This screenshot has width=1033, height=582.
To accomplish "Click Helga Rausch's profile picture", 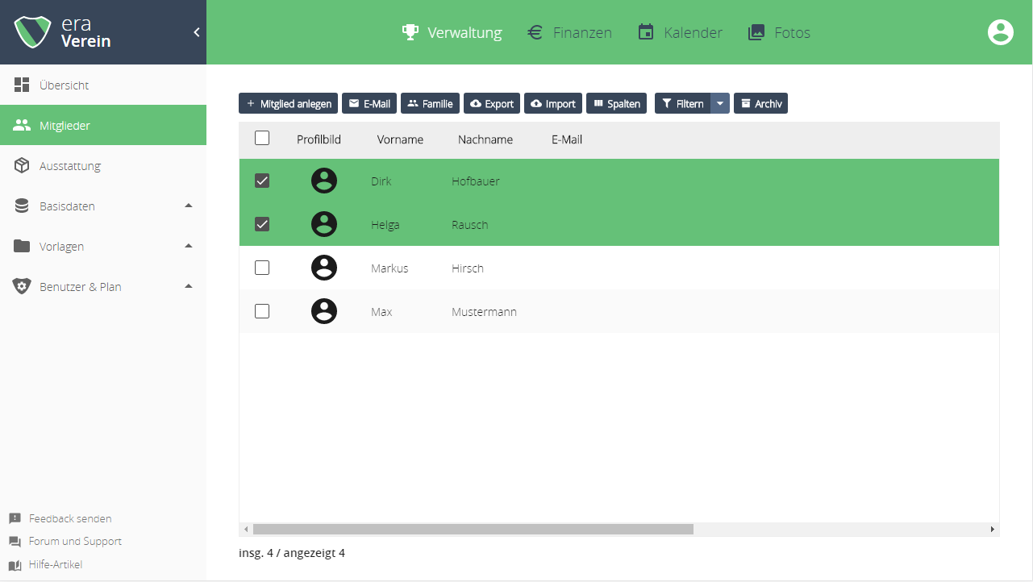I will (x=324, y=224).
